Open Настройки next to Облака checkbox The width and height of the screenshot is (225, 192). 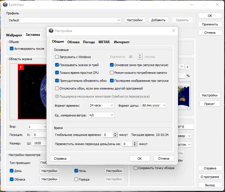49,179
